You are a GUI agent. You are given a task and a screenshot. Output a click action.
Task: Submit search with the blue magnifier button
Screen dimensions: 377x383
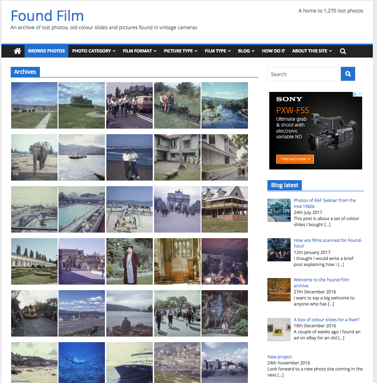(x=348, y=74)
